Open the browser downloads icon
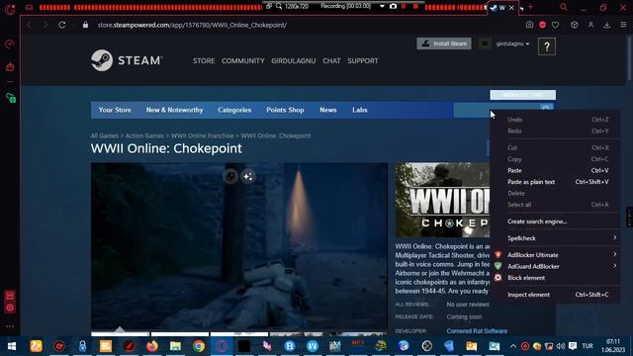Image resolution: width=633 pixels, height=356 pixels. click(606, 25)
